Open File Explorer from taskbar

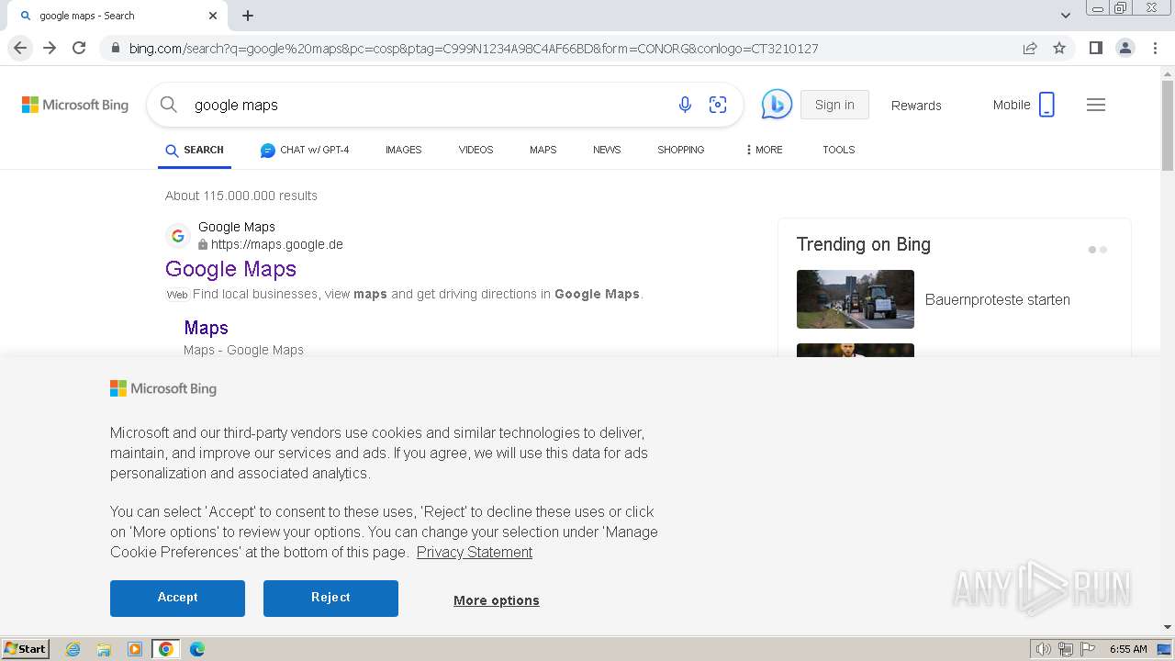click(104, 649)
